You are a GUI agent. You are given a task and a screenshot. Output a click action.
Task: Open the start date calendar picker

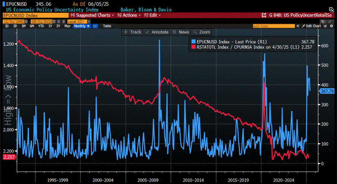(x=26, y=22)
